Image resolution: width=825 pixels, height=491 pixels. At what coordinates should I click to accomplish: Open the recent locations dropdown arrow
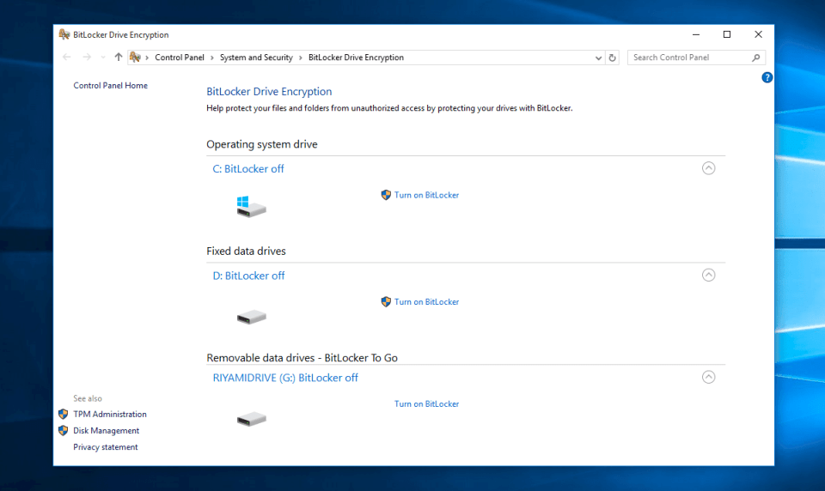(102, 58)
